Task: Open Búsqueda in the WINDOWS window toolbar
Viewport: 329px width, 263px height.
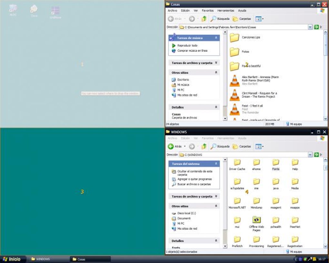Action: [x=220, y=146]
